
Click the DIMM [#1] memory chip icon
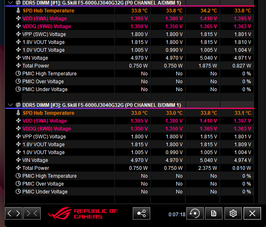(18, 2)
